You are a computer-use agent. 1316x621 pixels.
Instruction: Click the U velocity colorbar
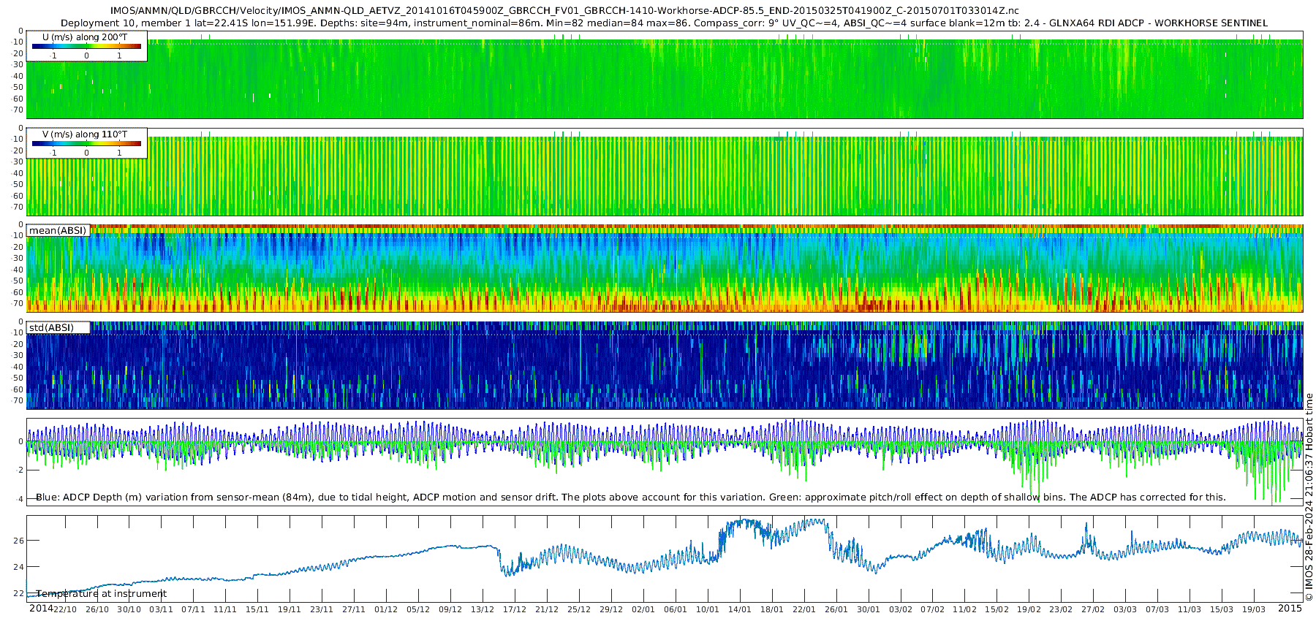(86, 47)
